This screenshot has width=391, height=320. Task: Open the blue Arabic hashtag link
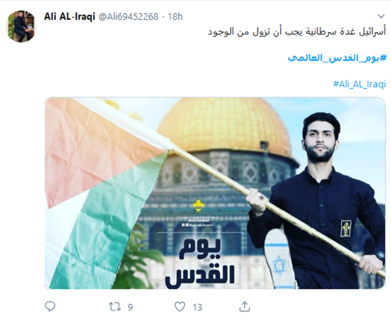(337, 58)
